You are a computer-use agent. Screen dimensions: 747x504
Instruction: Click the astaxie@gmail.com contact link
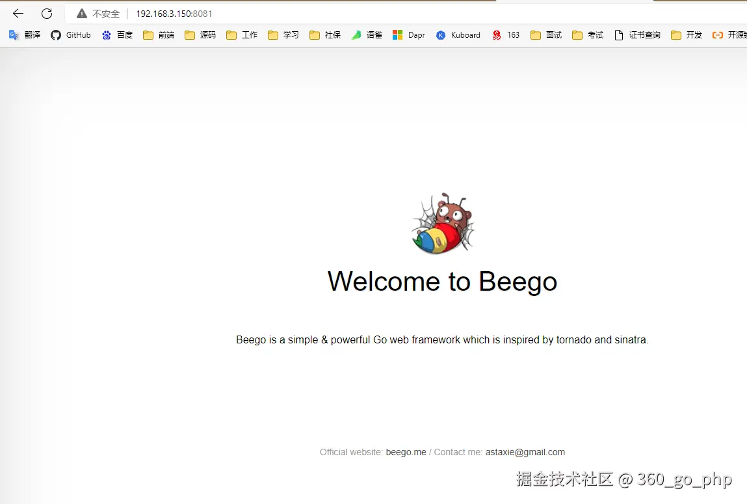coord(525,452)
